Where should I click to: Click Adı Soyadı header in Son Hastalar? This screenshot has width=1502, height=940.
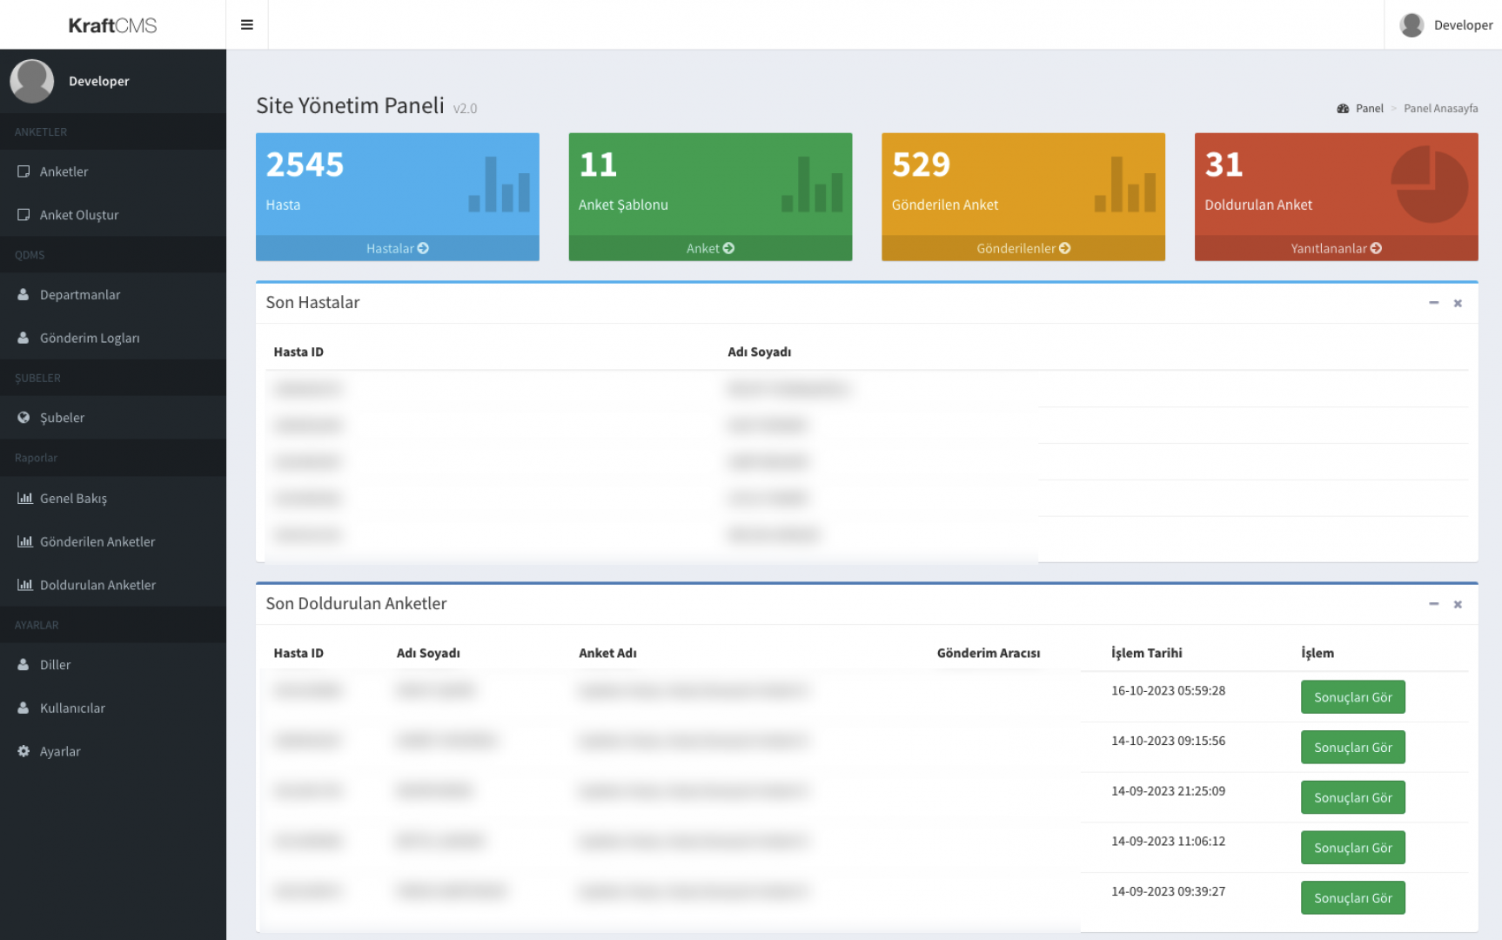coord(759,352)
